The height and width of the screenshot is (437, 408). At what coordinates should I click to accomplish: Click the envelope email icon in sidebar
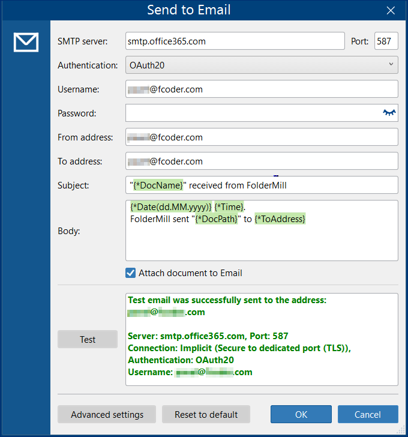[x=26, y=42]
